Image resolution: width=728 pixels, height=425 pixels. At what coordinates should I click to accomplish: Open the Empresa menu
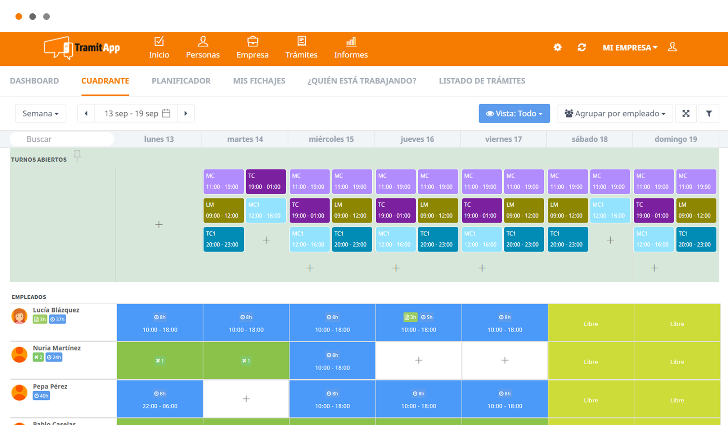tap(252, 48)
